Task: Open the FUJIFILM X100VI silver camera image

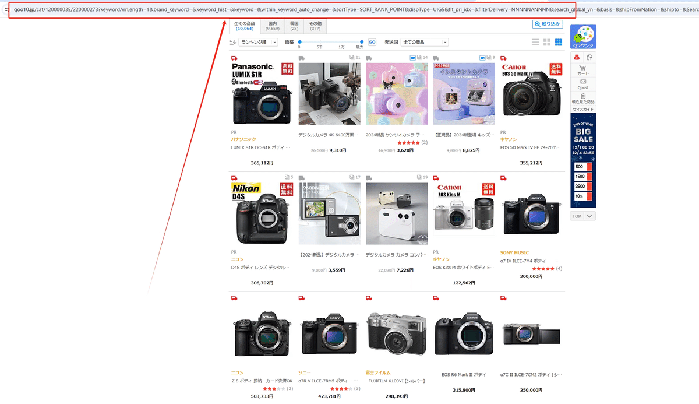Action: (x=397, y=333)
